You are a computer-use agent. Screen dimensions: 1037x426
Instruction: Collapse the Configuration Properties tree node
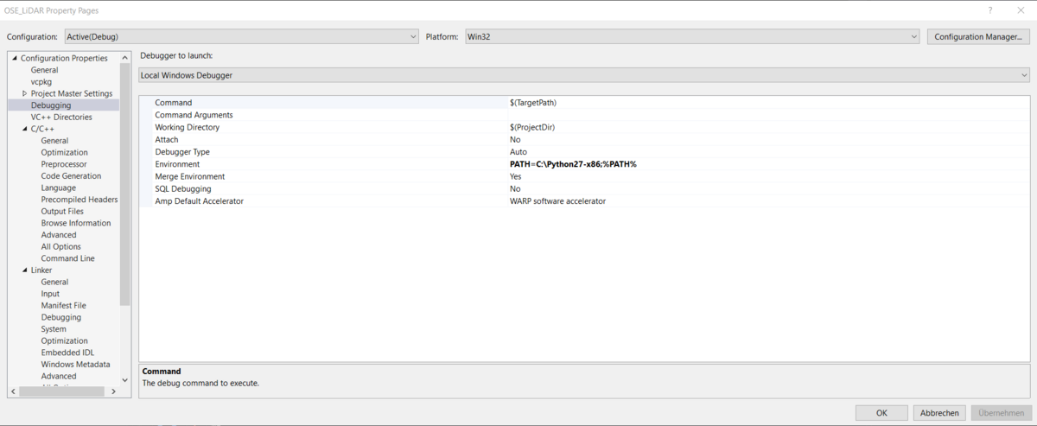point(15,59)
